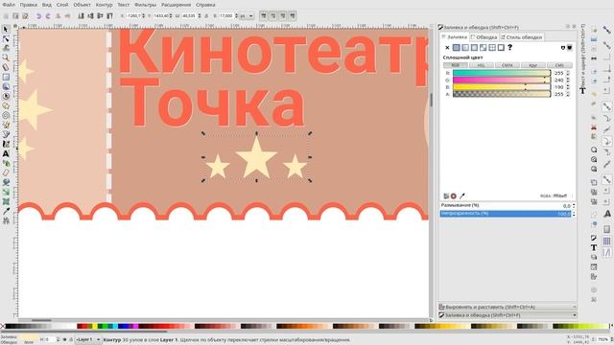Screen dimensions: 614x345
Task: Open the Контур menu
Action: click(104, 5)
